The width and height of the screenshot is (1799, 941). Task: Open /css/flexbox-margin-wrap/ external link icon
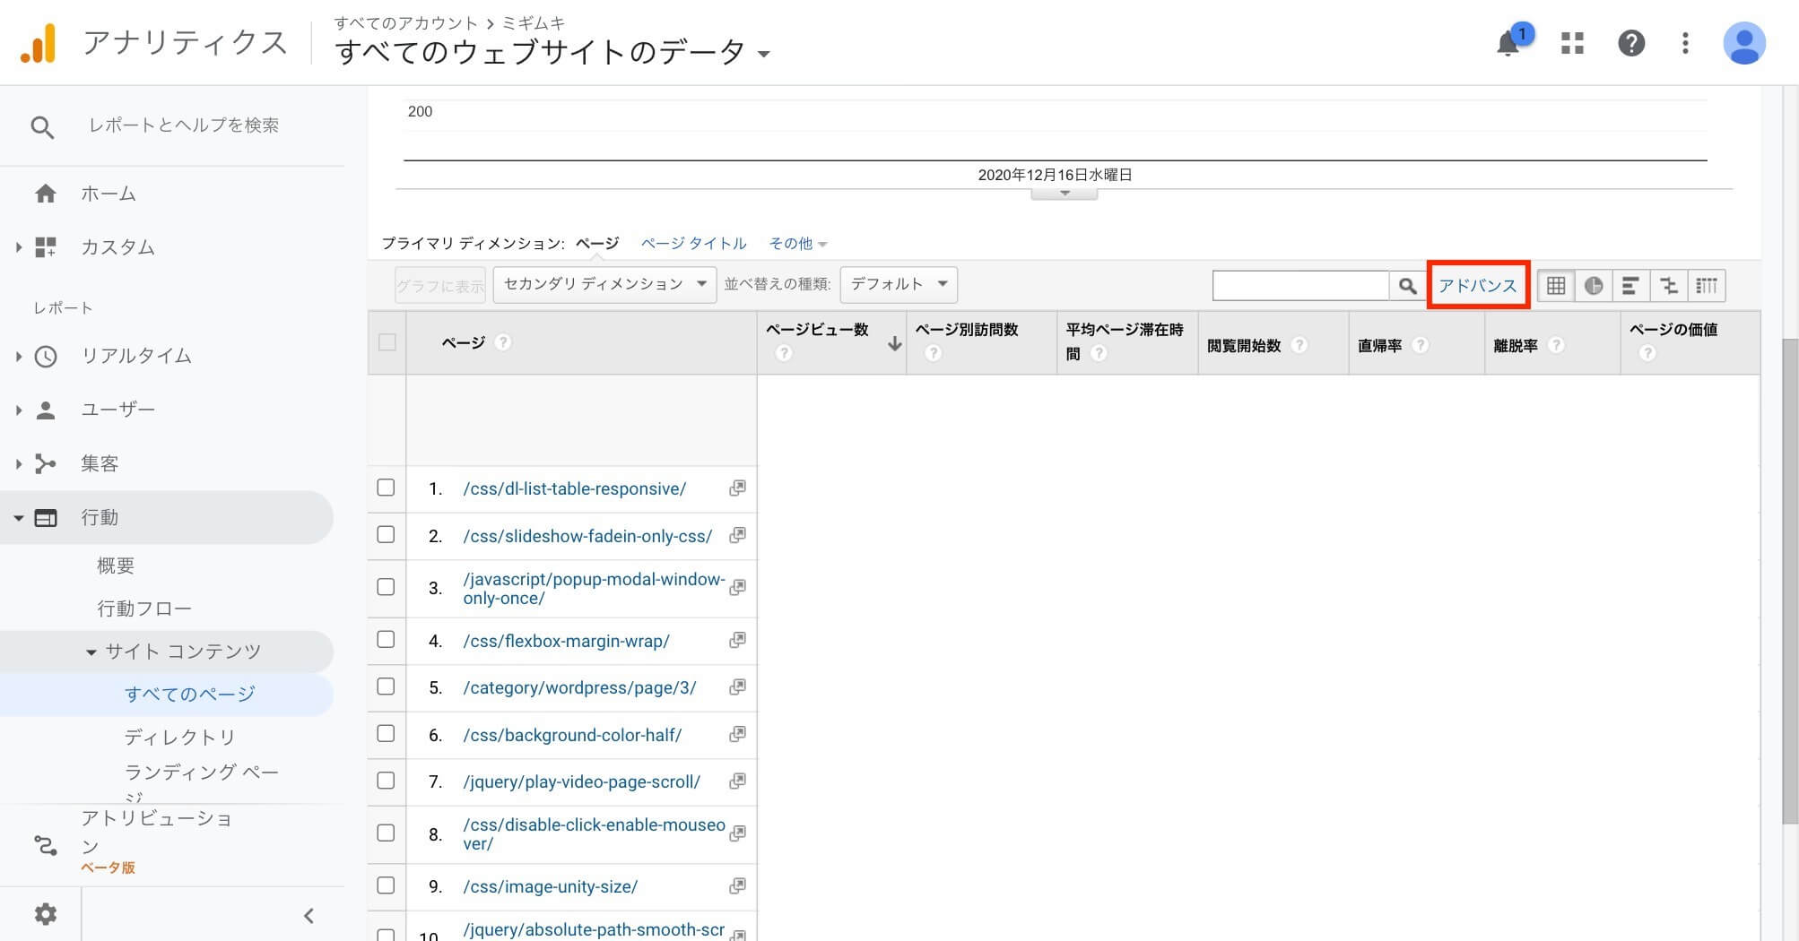click(x=737, y=640)
